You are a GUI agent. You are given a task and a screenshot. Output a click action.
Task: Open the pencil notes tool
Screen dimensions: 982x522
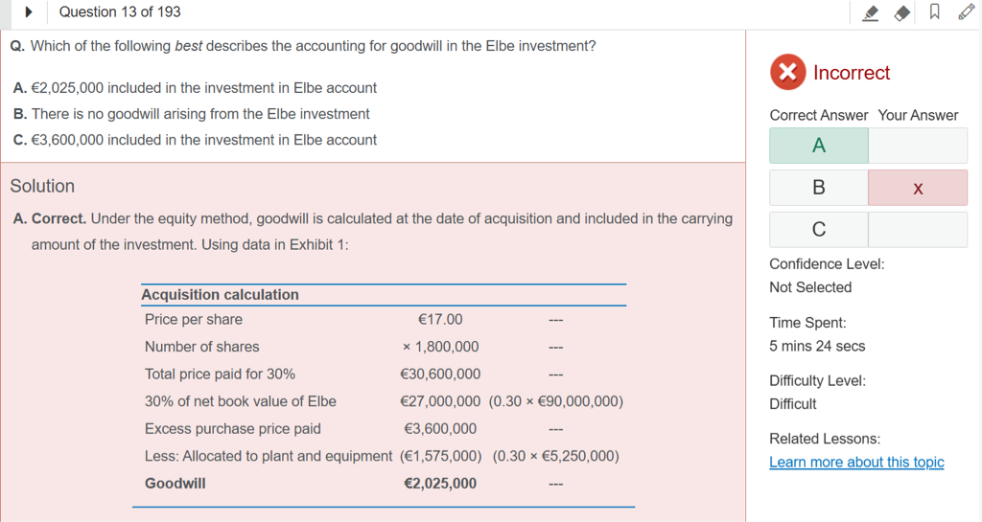966,12
